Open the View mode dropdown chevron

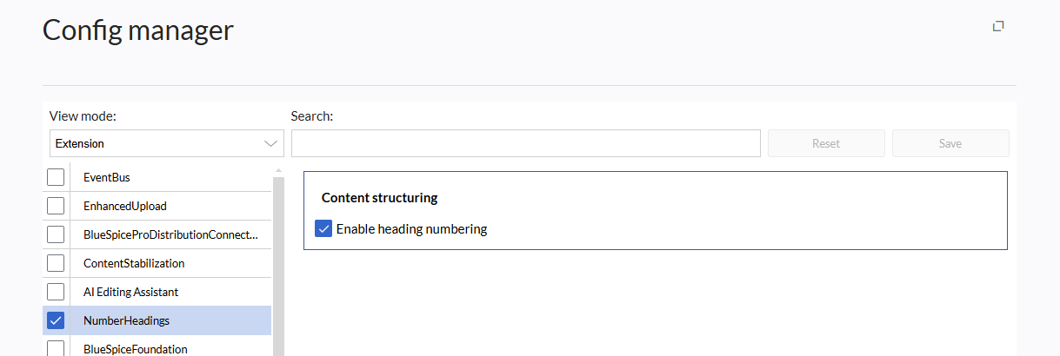click(270, 143)
